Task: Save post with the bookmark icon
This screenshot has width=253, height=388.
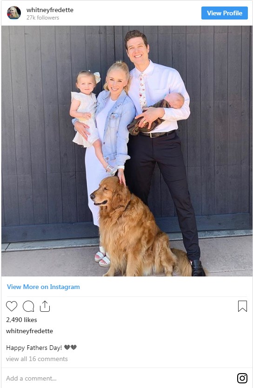Action: (x=242, y=306)
